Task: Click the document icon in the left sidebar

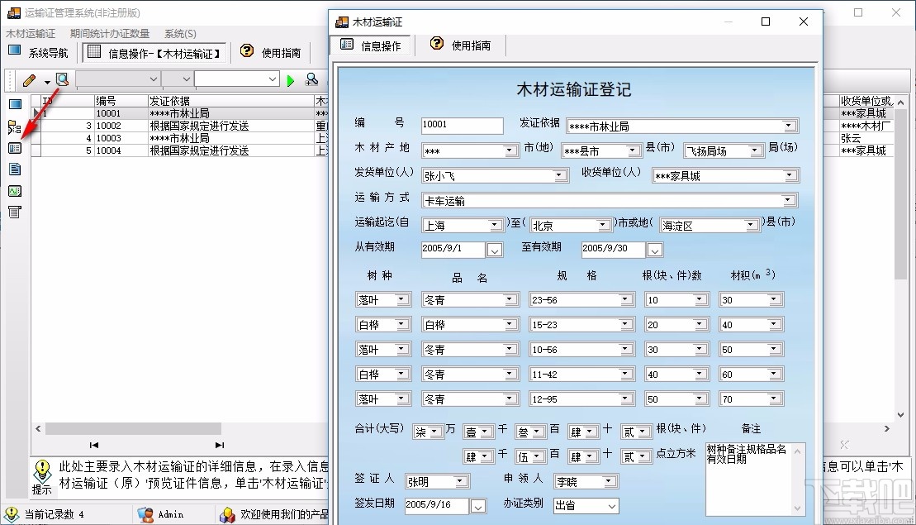Action: (15, 169)
